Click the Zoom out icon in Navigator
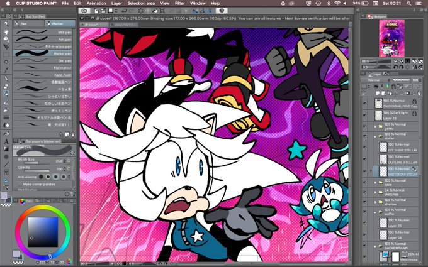Screen dimensions: 428x267 click(396, 62)
